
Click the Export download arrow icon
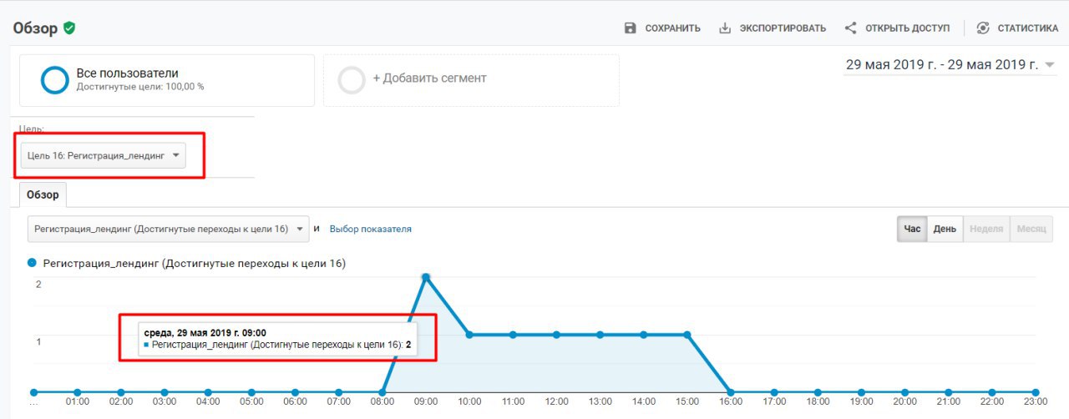[x=725, y=28]
